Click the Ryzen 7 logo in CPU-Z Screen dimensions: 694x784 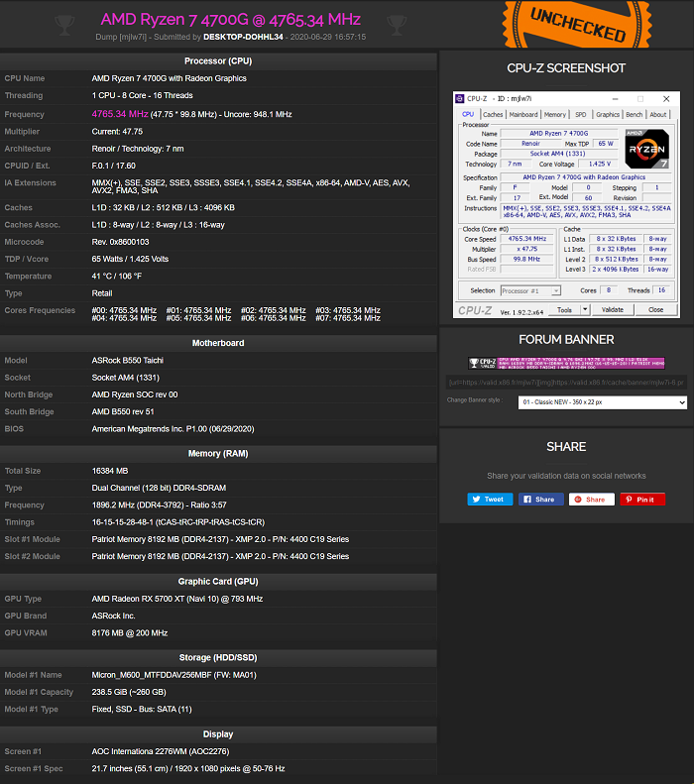(x=646, y=149)
